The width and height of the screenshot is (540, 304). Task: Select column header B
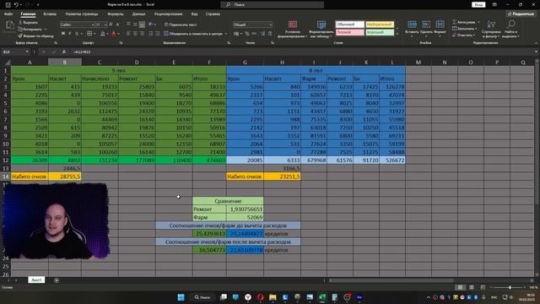pyautogui.click(x=65, y=62)
